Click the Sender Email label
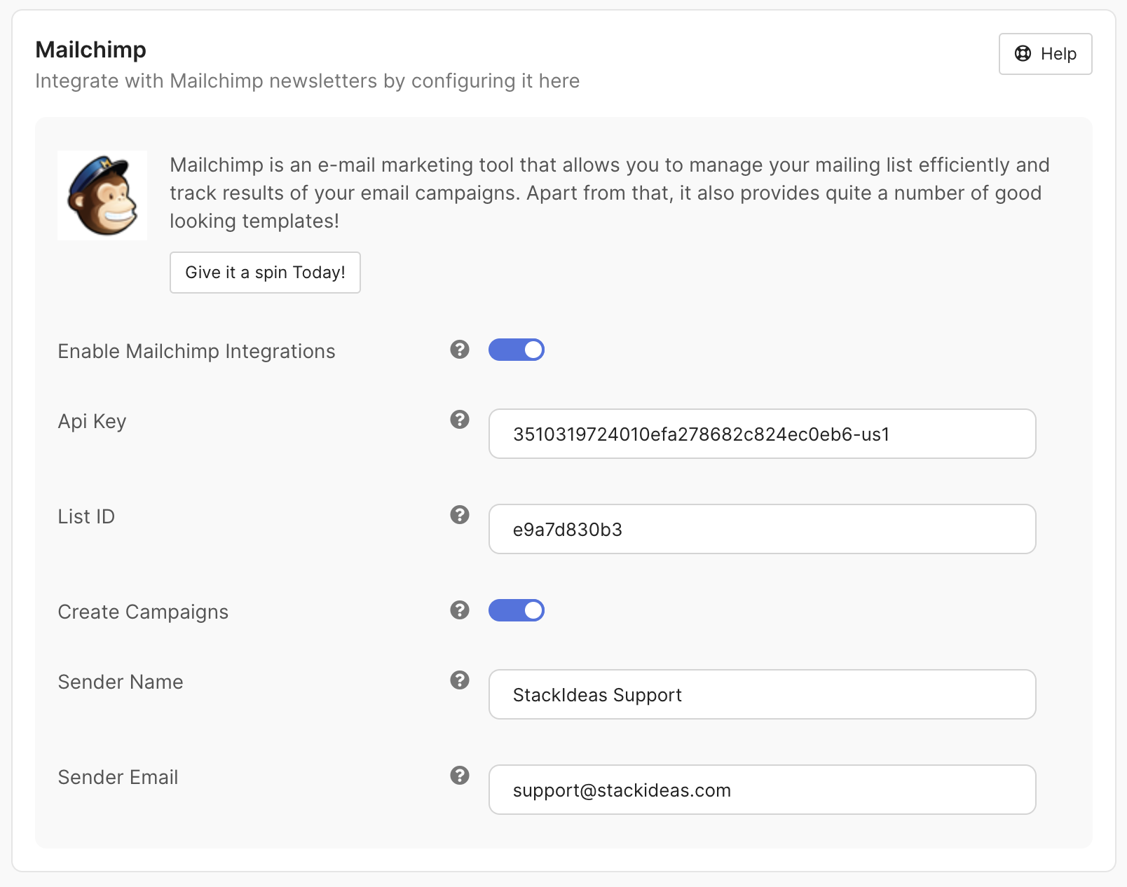 pos(118,777)
